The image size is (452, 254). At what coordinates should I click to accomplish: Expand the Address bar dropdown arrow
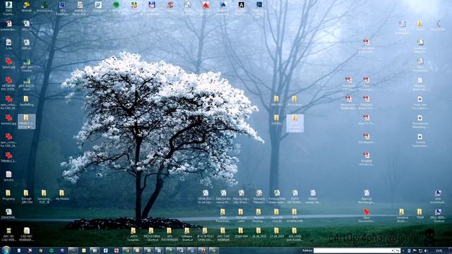(393, 250)
